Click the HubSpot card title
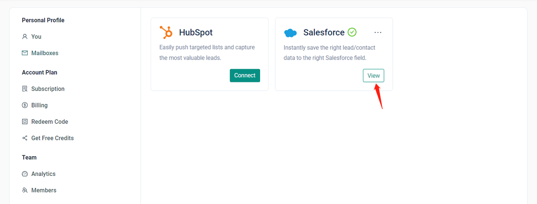The width and height of the screenshot is (537, 204). 196,32
